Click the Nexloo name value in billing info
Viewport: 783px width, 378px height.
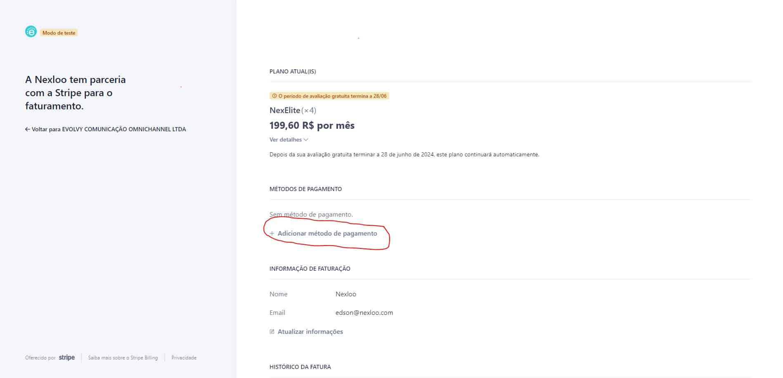346,294
